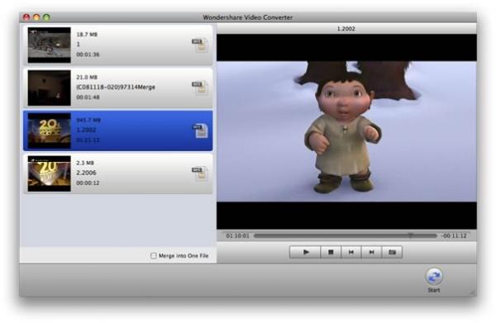
Task: Click the 18.7 MB size label
Action: click(x=87, y=34)
